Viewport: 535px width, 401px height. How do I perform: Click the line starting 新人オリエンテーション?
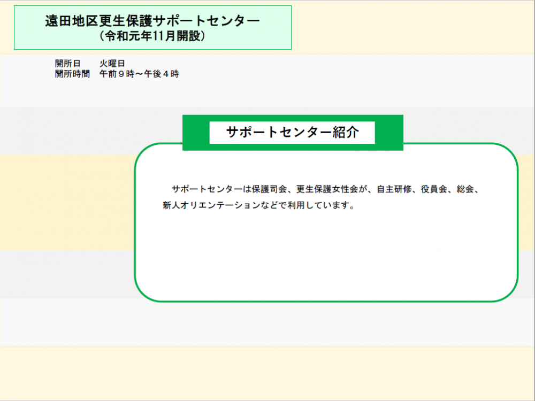point(259,205)
